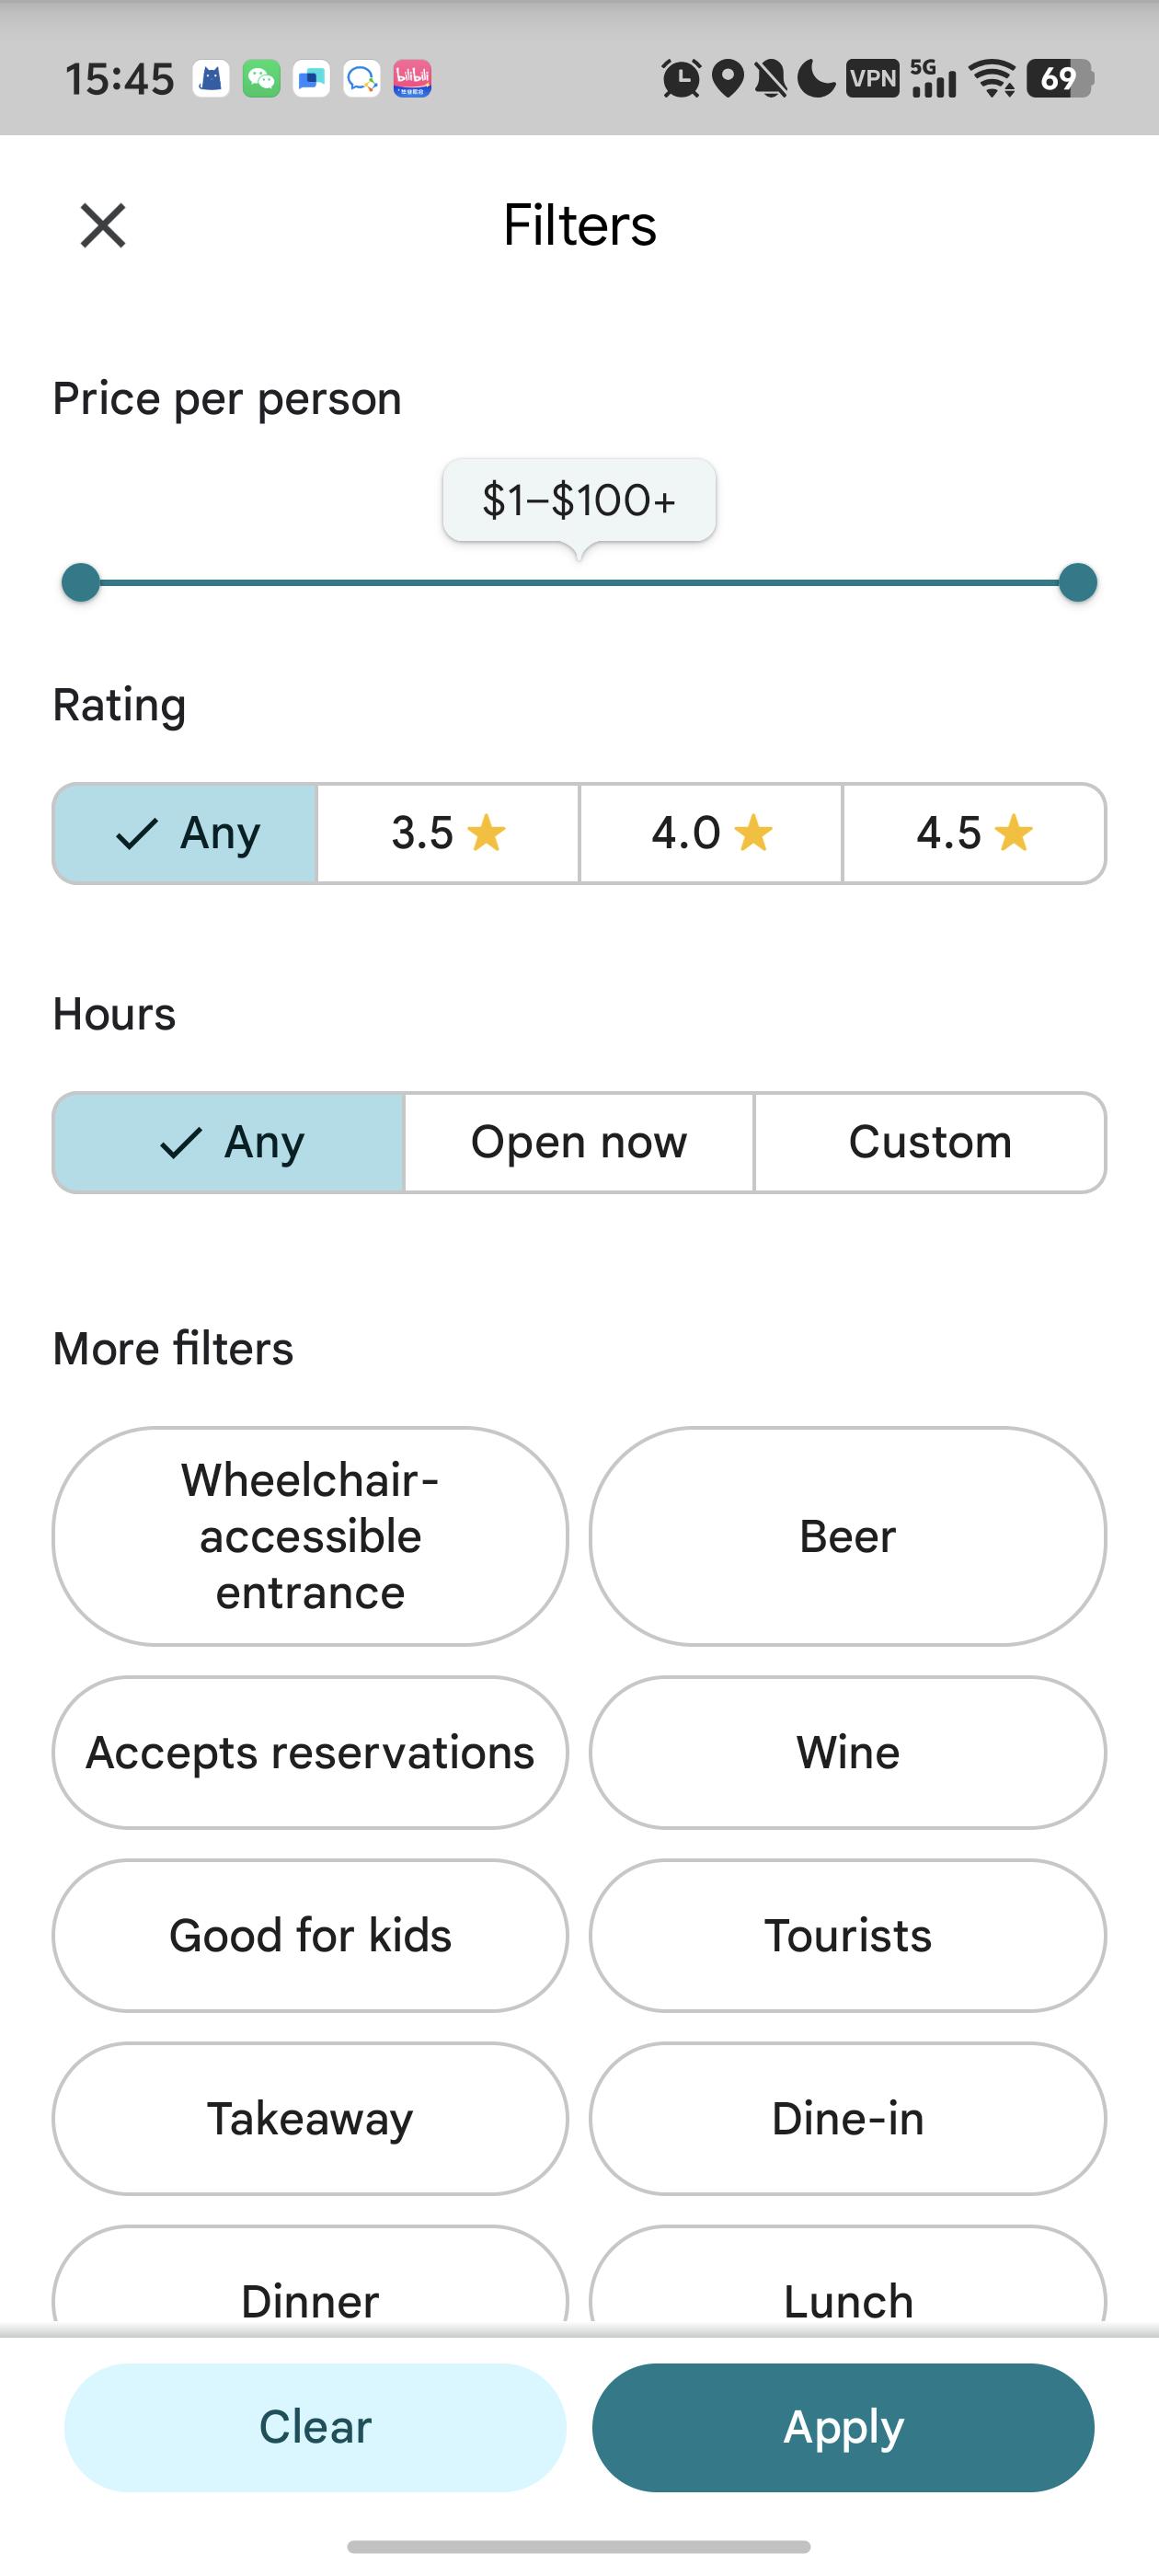Click the maximum price slider handle
Viewport: 1159px width, 2576px height.
point(1077,582)
